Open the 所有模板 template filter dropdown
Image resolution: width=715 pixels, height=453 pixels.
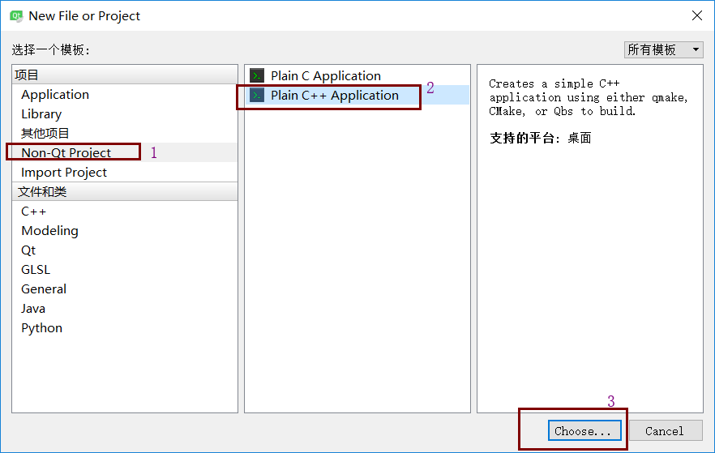663,49
